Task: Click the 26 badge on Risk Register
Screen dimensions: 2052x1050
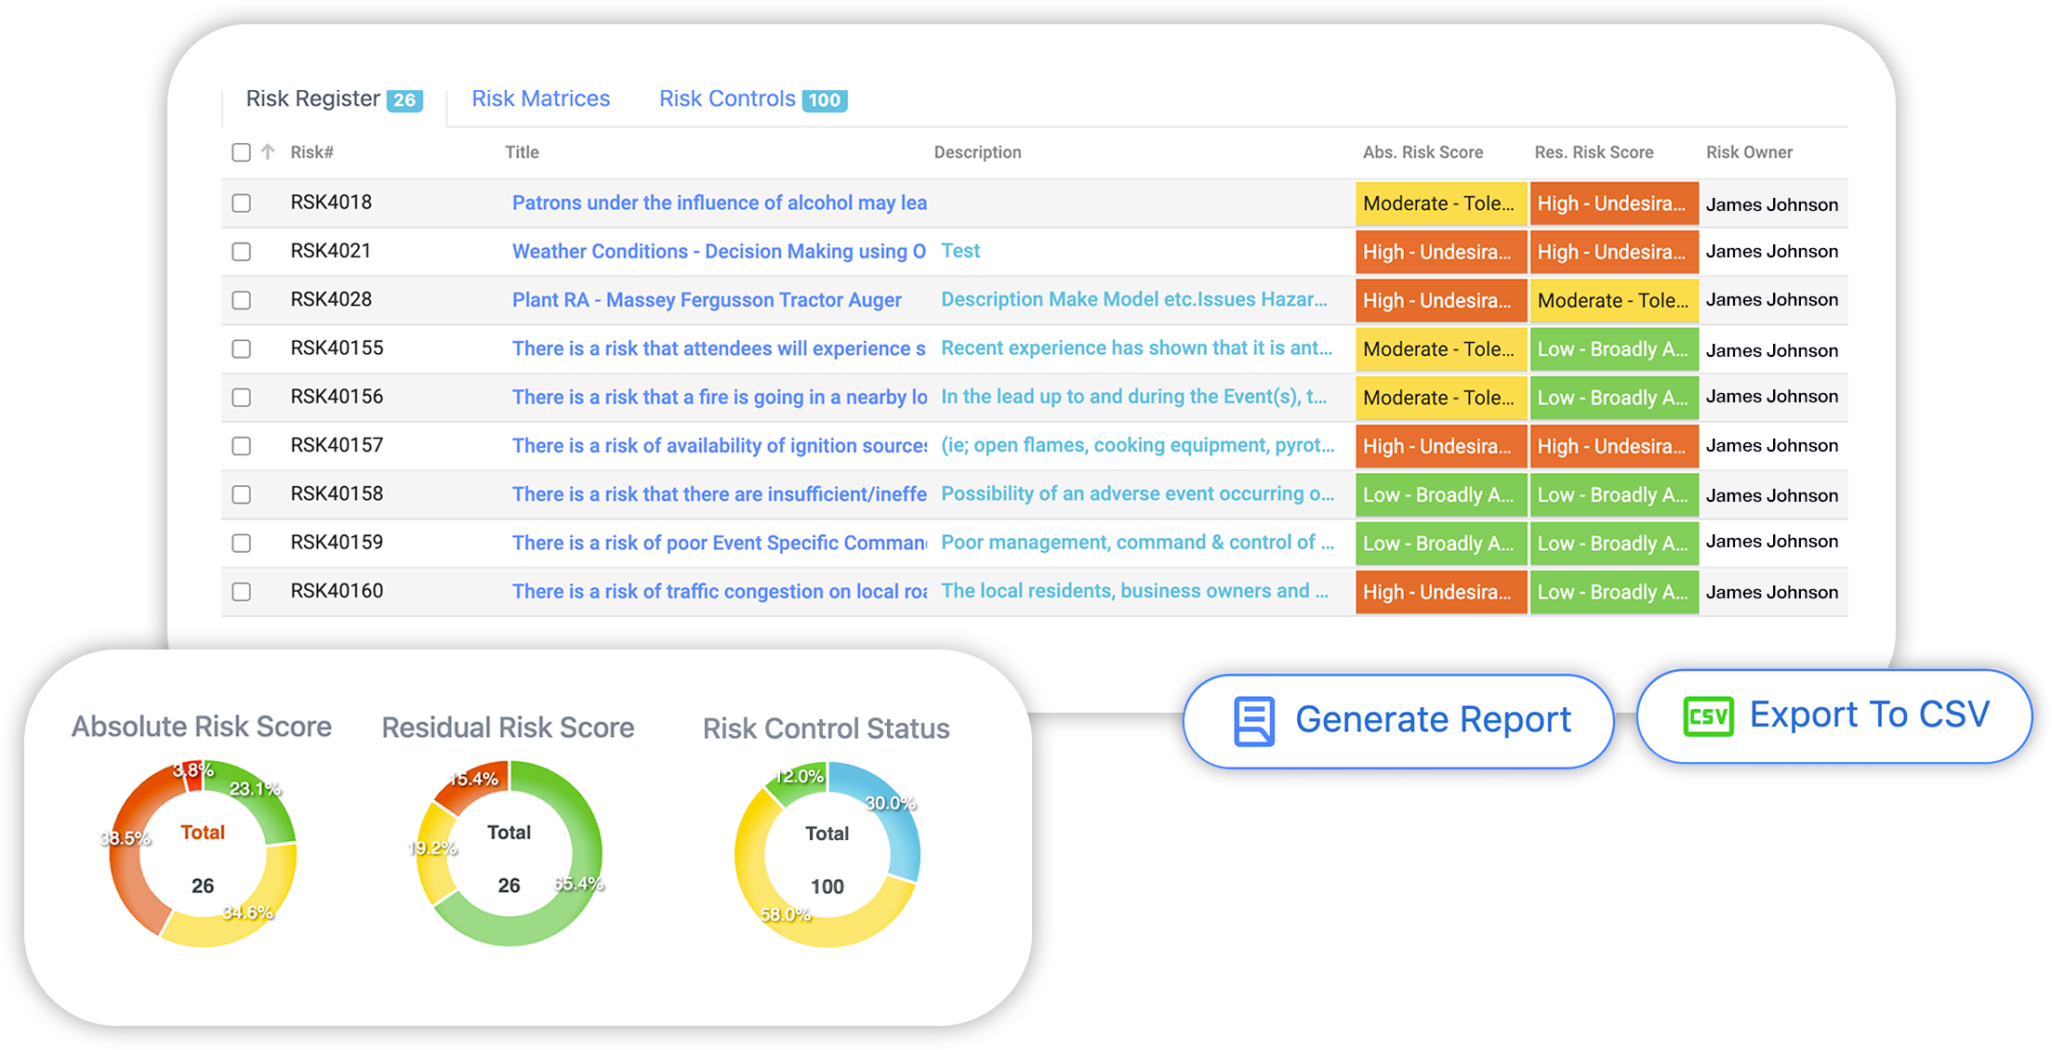Action: pos(404,100)
